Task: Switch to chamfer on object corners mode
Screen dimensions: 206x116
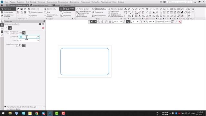Action: point(10,28)
